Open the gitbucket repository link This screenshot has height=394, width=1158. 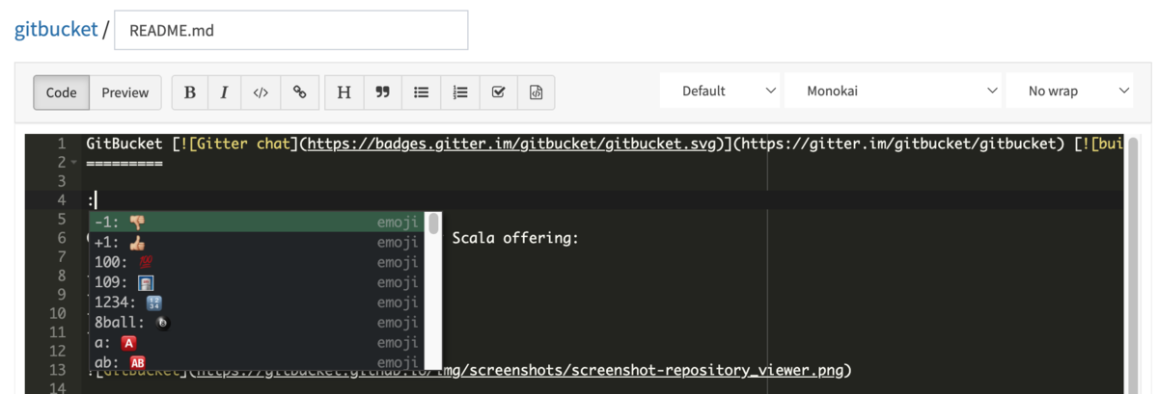(x=56, y=29)
